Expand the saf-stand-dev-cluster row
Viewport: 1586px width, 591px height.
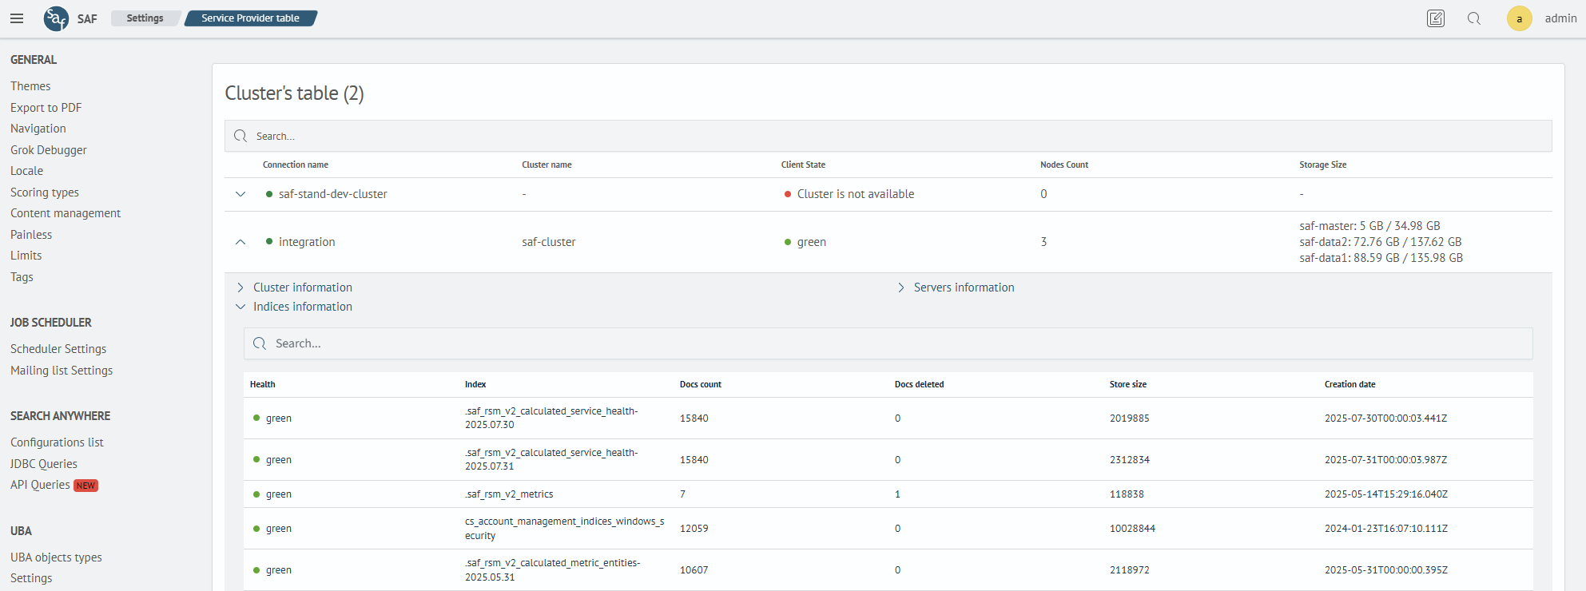coord(240,194)
